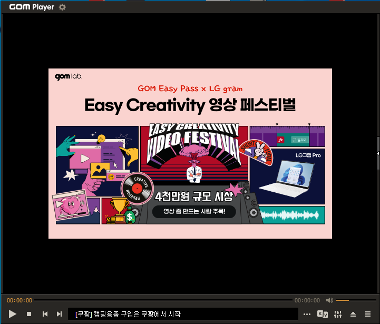Open the equalizer control panel icon
The image size is (380, 324).
pyautogui.click(x=338, y=314)
